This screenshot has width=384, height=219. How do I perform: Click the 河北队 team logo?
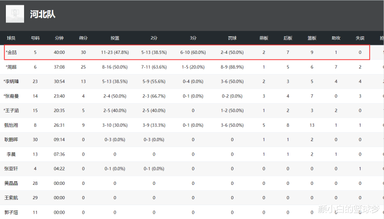click(14, 14)
